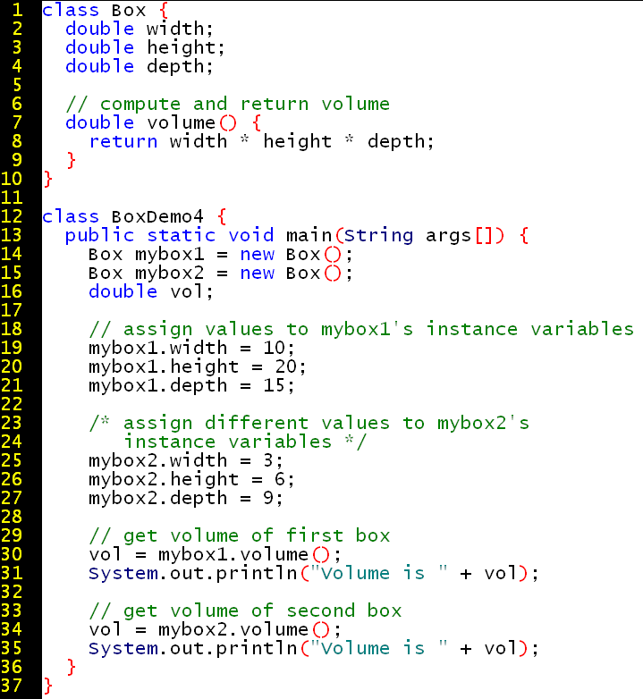Image resolution: width=643 pixels, height=699 pixels.
Task: Click comment '// compute and return volume'
Action: click(x=228, y=105)
